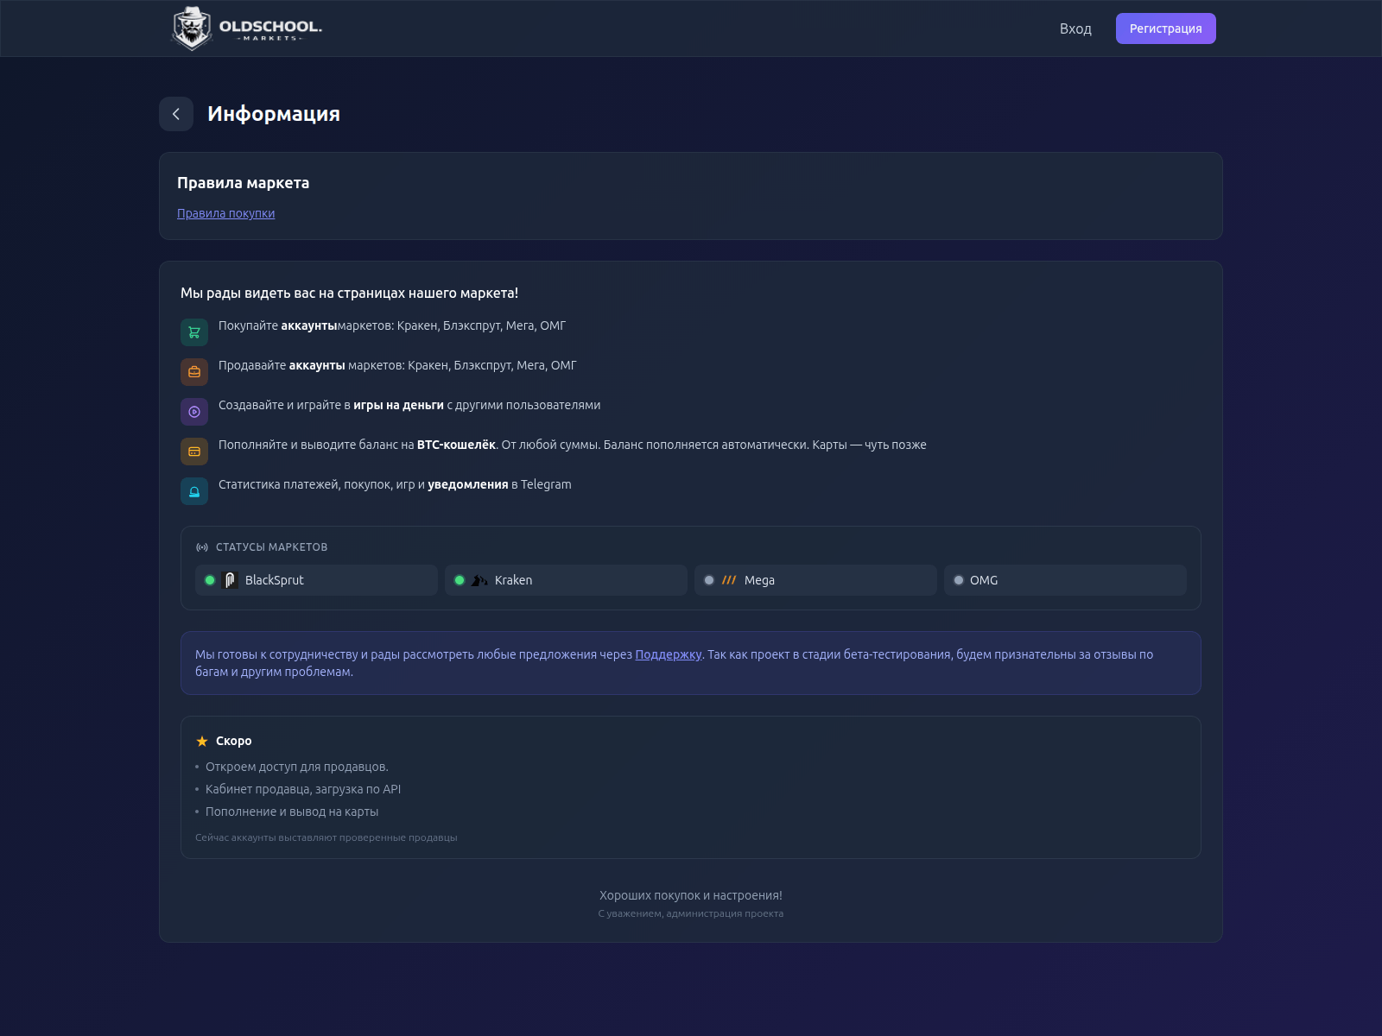Open the Вход login page
The height and width of the screenshot is (1036, 1382).
[1075, 28]
